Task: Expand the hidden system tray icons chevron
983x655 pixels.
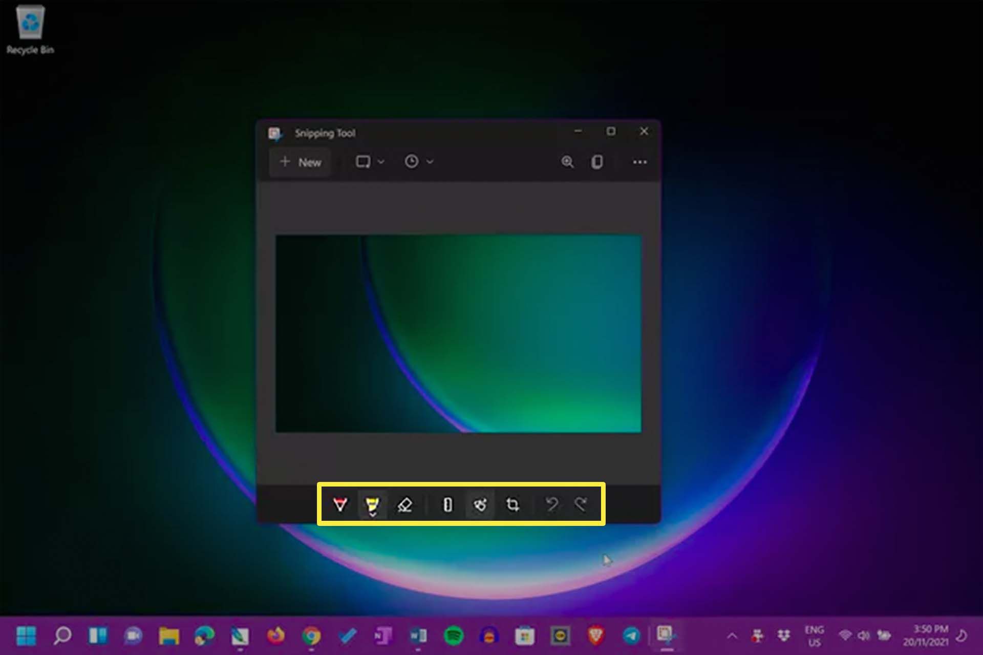Action: point(732,636)
